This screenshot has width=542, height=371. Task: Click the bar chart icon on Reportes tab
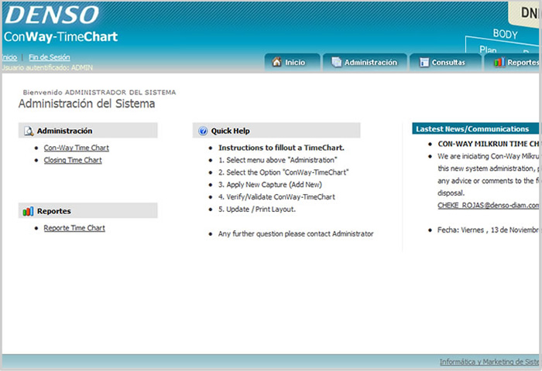click(x=499, y=62)
